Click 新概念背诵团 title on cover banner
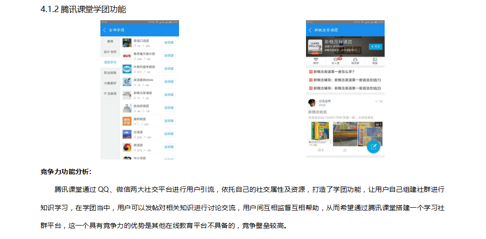 click(x=338, y=42)
